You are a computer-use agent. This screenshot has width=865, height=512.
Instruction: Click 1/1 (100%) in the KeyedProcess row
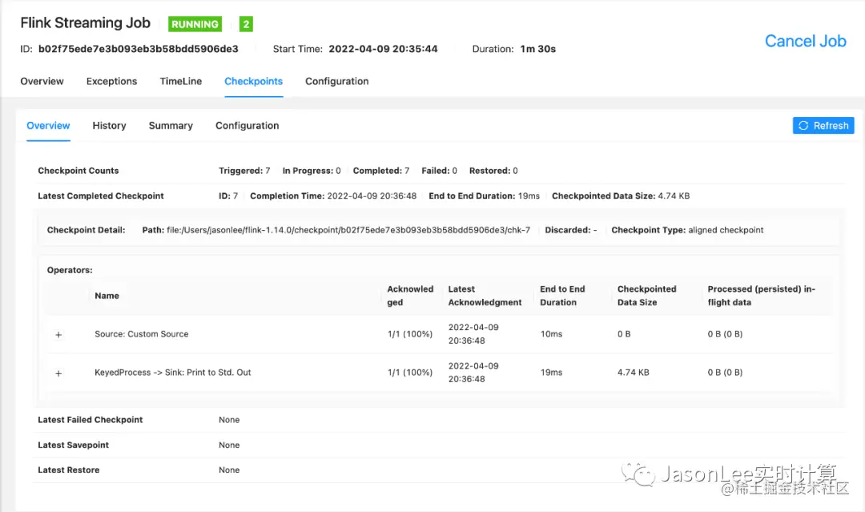pos(410,373)
